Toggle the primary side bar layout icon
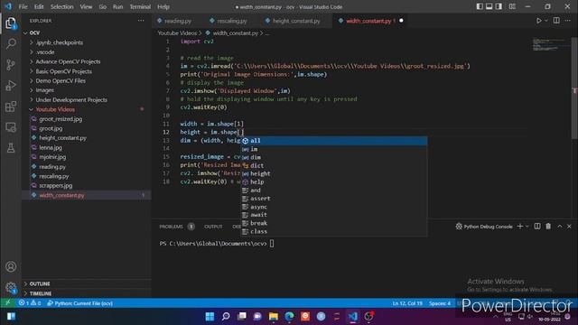 click(x=480, y=6)
